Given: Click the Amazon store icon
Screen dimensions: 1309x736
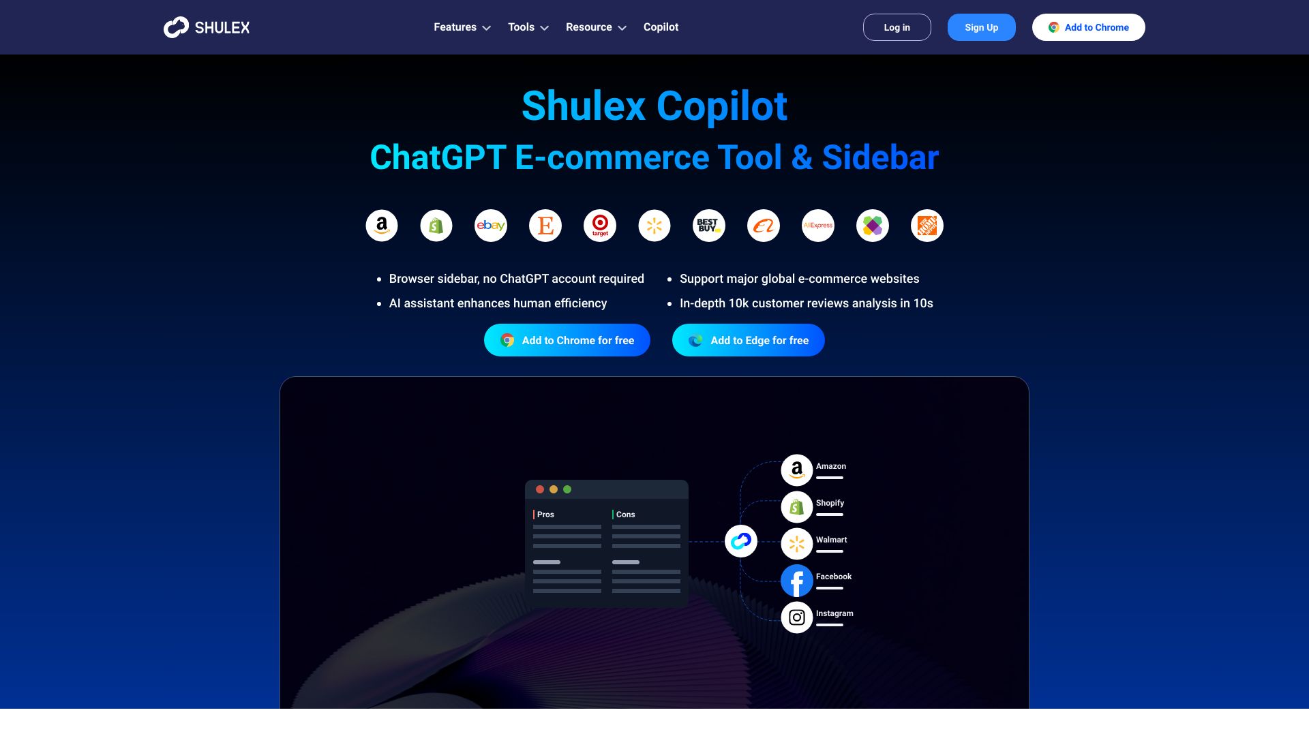Looking at the screenshot, I should click(x=381, y=225).
